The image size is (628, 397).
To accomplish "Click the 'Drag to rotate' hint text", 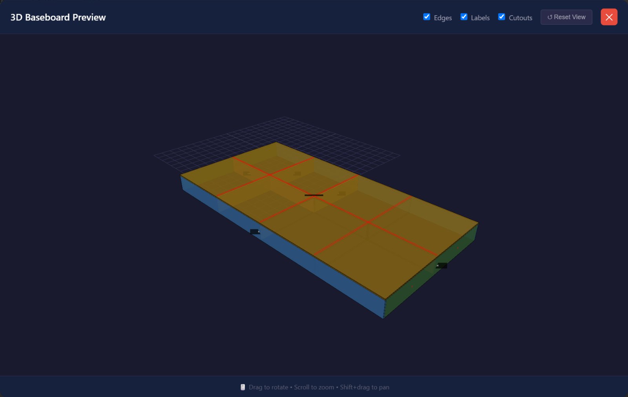I will 268,387.
